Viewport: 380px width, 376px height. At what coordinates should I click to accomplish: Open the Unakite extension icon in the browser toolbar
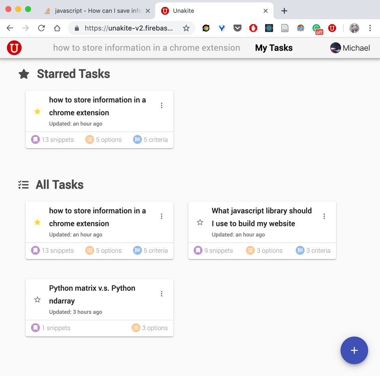[332, 28]
